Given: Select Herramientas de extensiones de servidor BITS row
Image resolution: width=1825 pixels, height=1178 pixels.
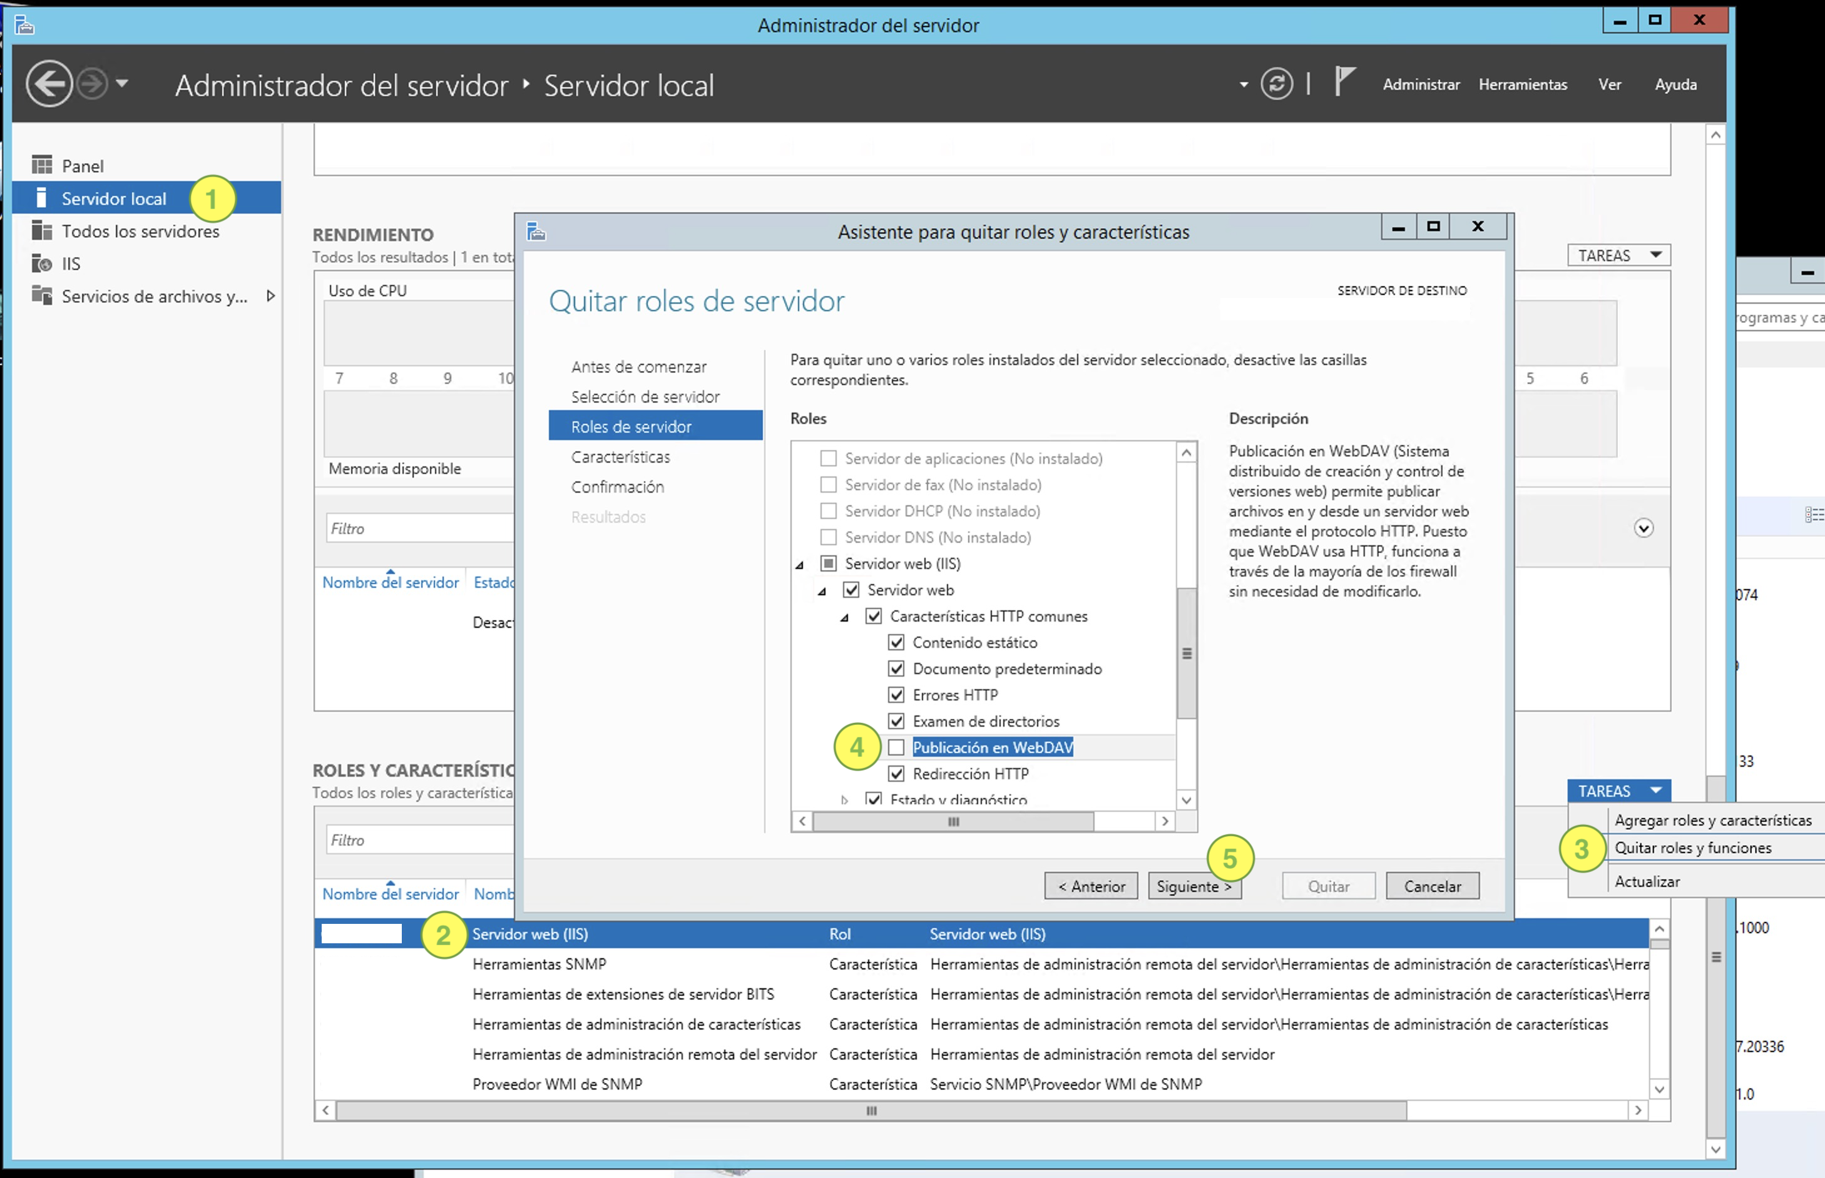Looking at the screenshot, I should 981,993.
